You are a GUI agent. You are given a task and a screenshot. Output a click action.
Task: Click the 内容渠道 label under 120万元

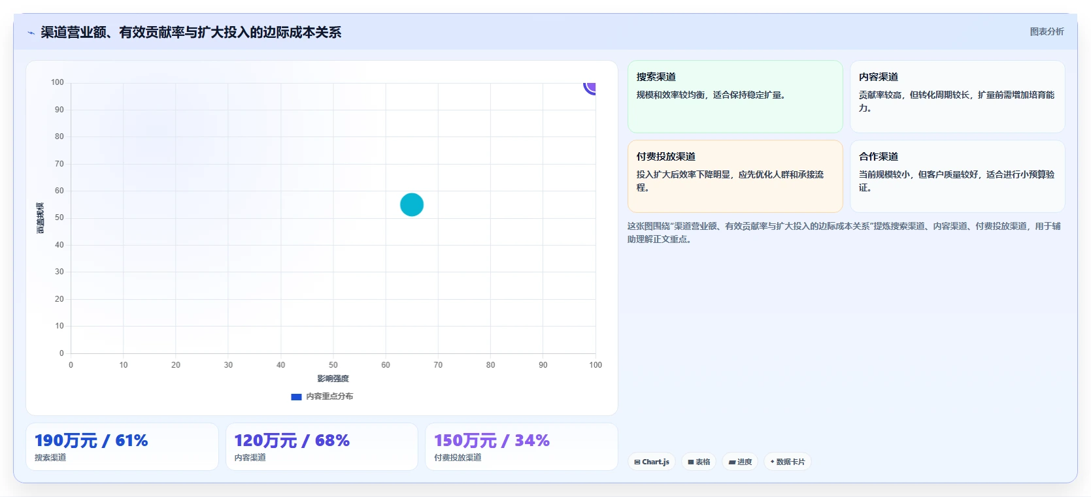click(x=250, y=458)
